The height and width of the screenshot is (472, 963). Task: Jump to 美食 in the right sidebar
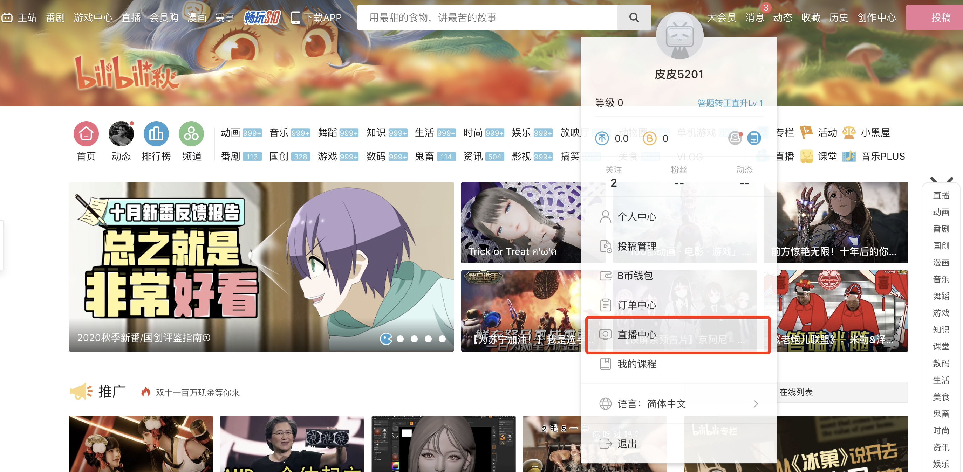(941, 397)
